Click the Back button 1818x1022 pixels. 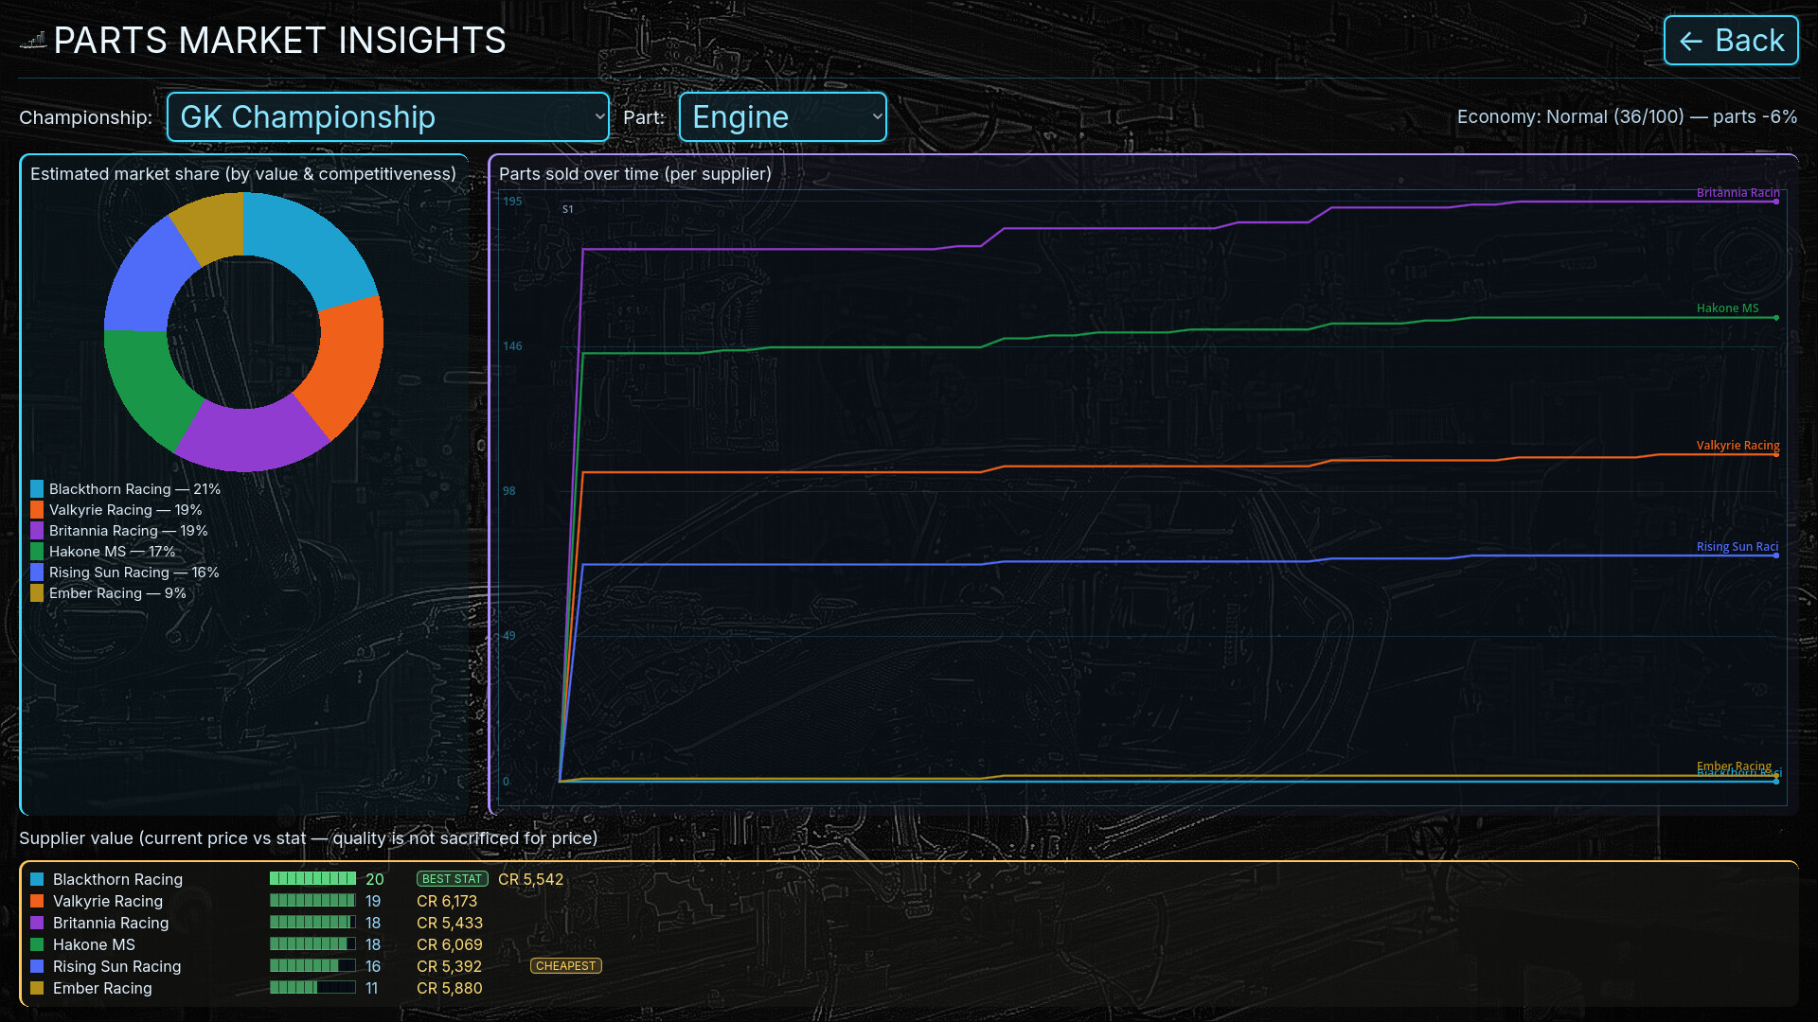point(1731,41)
